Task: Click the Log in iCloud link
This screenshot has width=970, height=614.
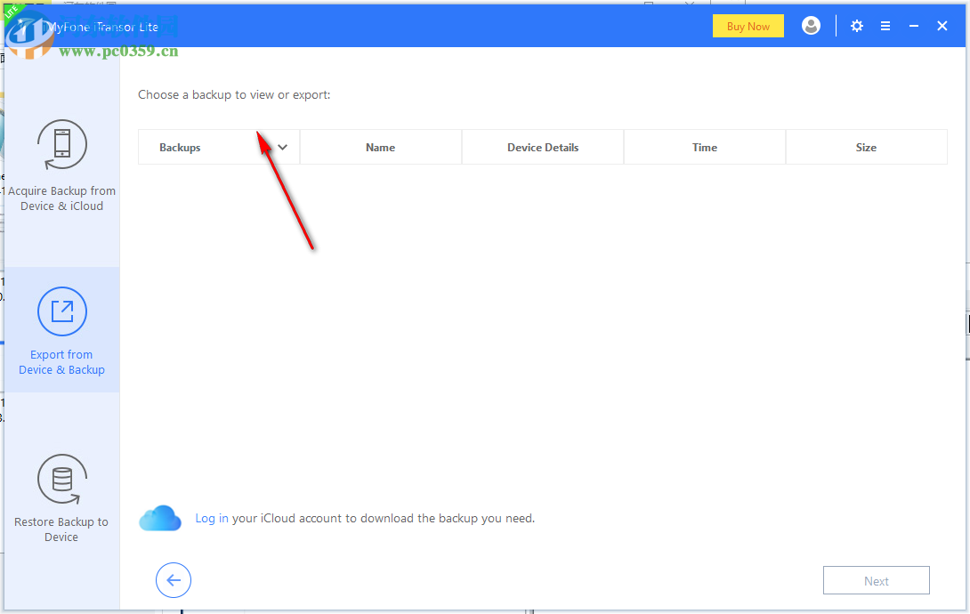Action: (x=210, y=518)
